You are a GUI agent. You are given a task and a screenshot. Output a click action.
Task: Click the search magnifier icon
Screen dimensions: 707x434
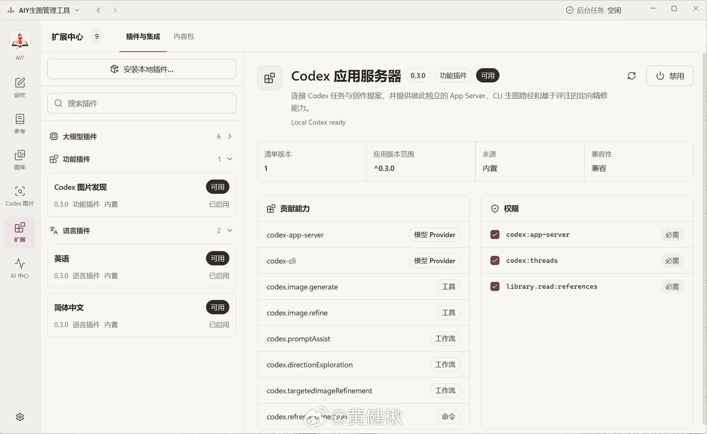tap(59, 103)
